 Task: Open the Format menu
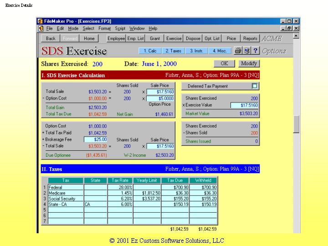104,28
